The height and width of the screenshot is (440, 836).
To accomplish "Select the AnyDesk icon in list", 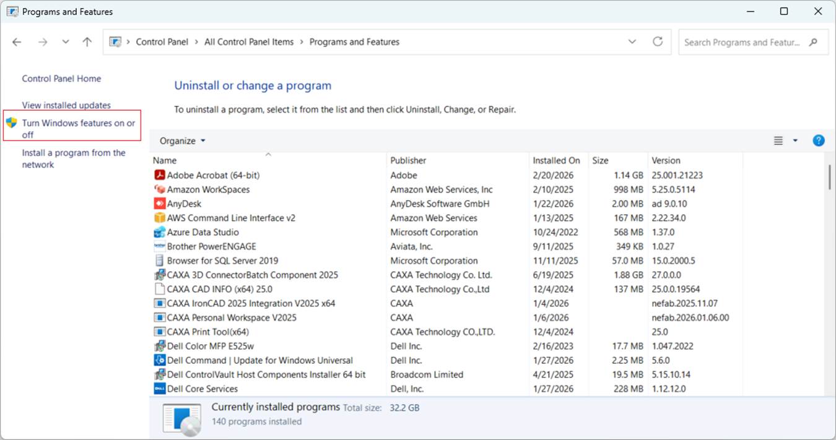I will tap(160, 204).
